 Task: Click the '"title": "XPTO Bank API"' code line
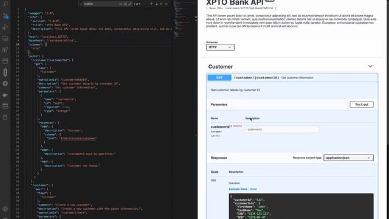point(50,25)
